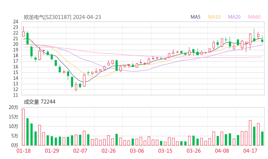Click the 01-29 date axis label
The width and height of the screenshot is (268, 159).
coord(52,151)
